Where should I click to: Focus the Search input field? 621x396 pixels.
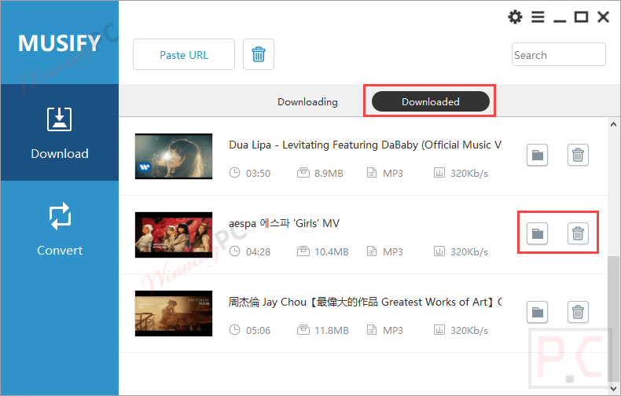(x=558, y=54)
